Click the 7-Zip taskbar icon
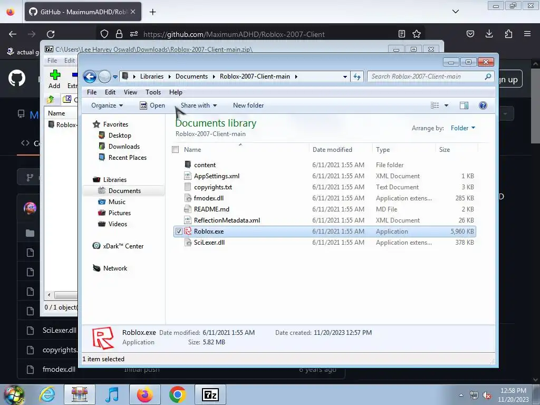 [x=210, y=394]
